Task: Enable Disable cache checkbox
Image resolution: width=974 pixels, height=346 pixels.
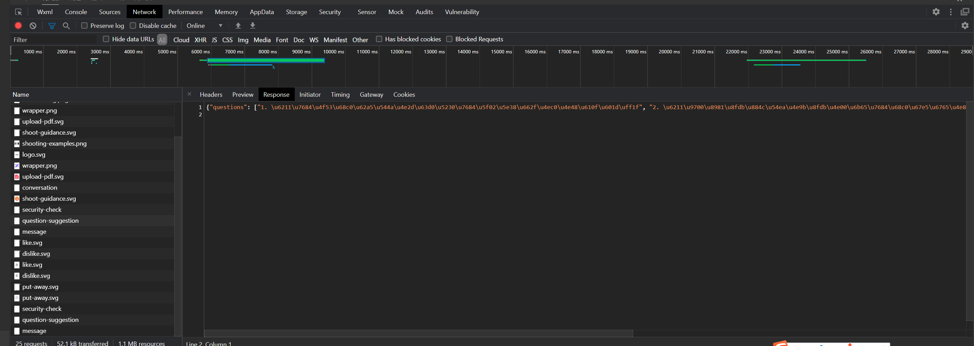Action: click(133, 26)
